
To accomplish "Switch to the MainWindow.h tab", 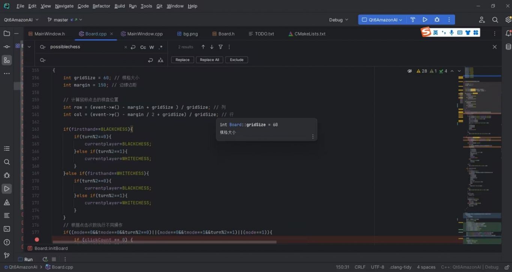I will point(46,34).
